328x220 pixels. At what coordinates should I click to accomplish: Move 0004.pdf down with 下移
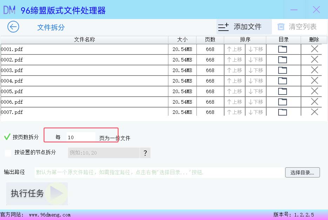coord(256,81)
